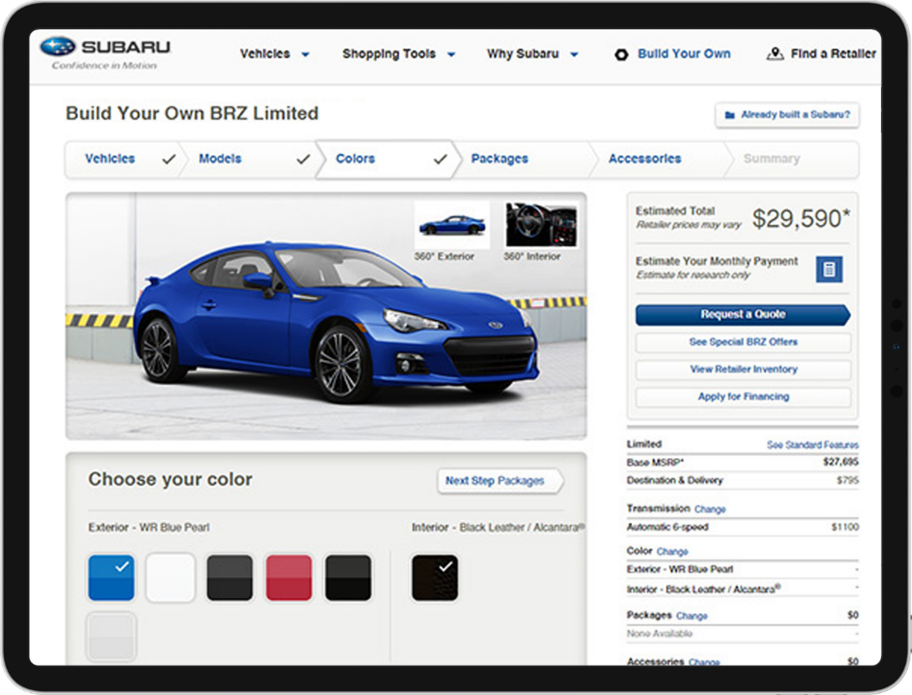Open Find a Retailer
The image size is (912, 695).
tap(833, 54)
